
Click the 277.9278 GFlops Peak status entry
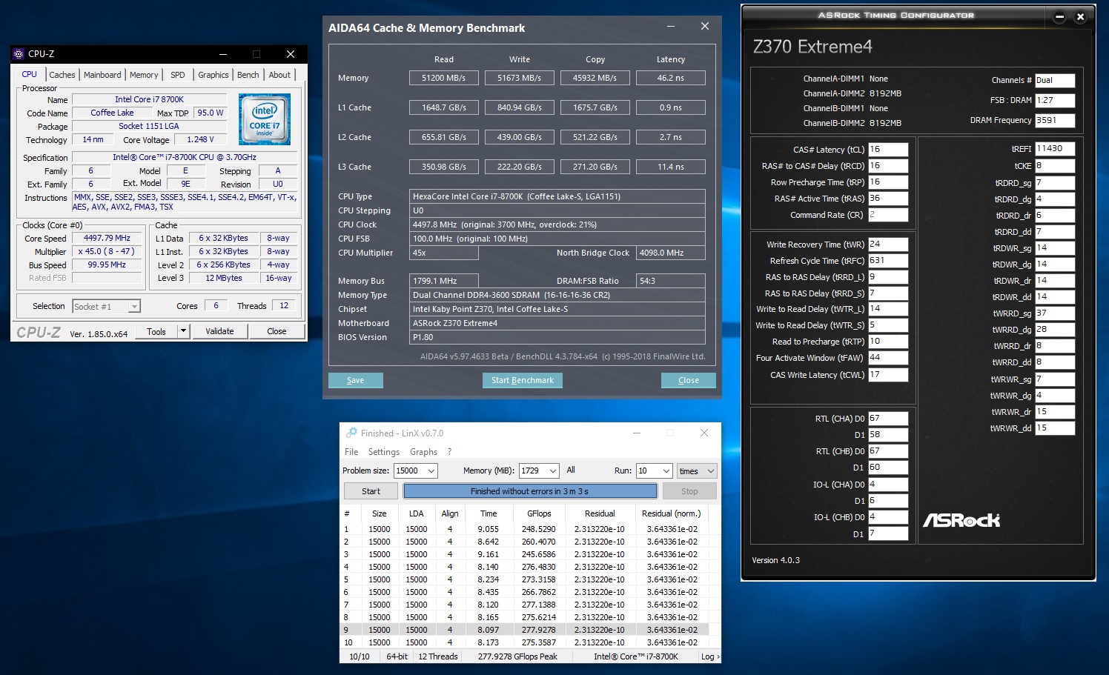coord(517,656)
